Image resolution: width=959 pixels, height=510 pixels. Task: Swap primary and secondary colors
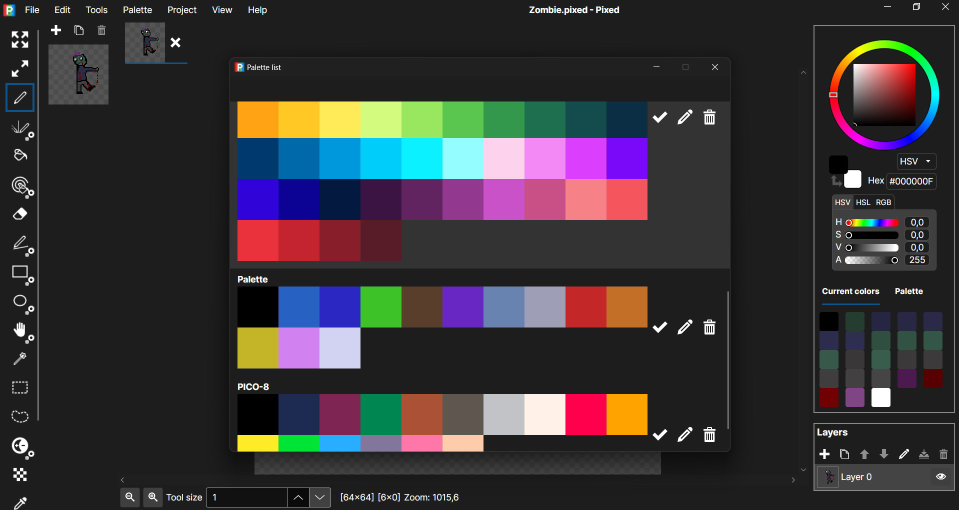[835, 181]
